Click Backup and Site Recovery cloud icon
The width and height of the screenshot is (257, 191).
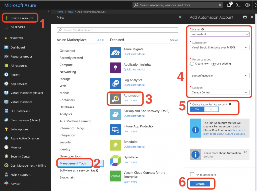click(x=115, y=114)
